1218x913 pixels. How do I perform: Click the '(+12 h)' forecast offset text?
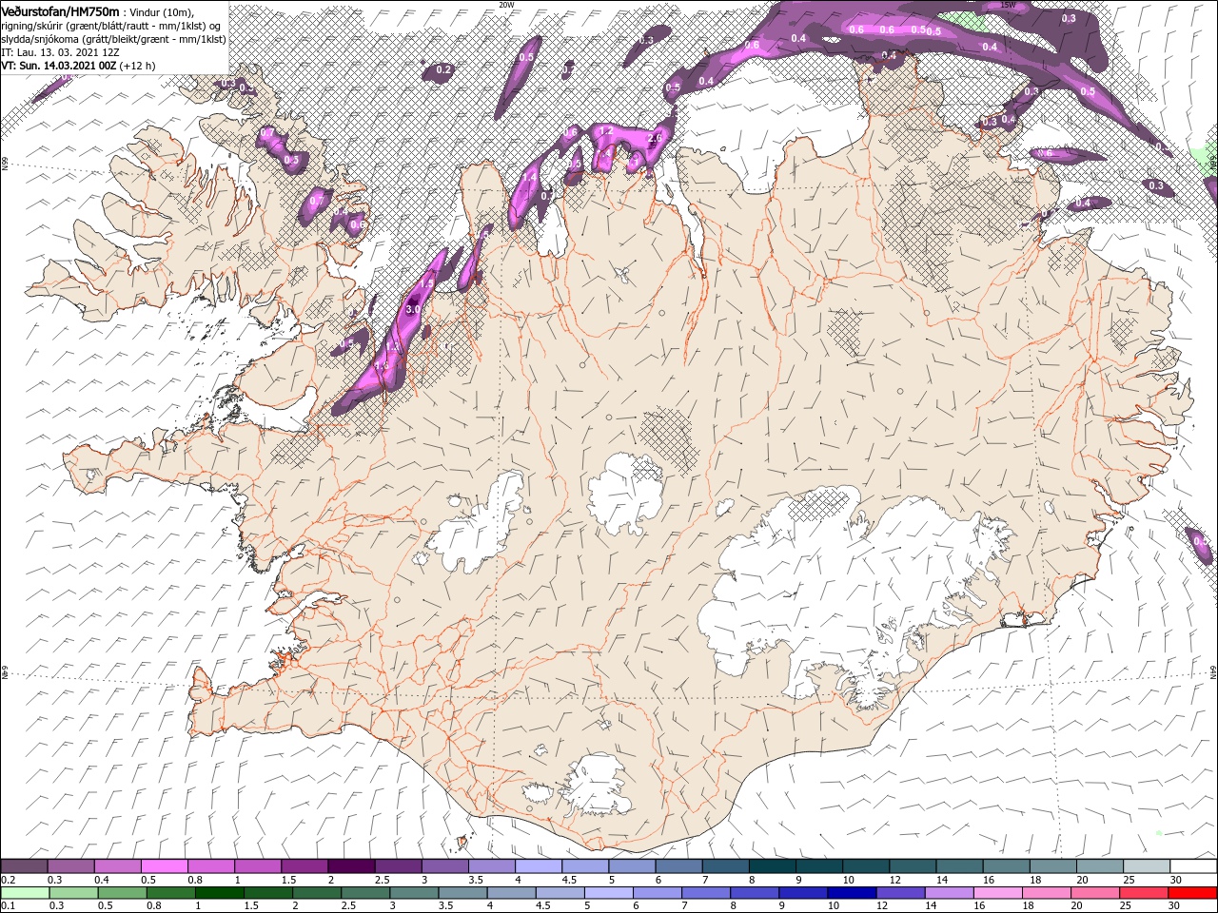[137, 66]
